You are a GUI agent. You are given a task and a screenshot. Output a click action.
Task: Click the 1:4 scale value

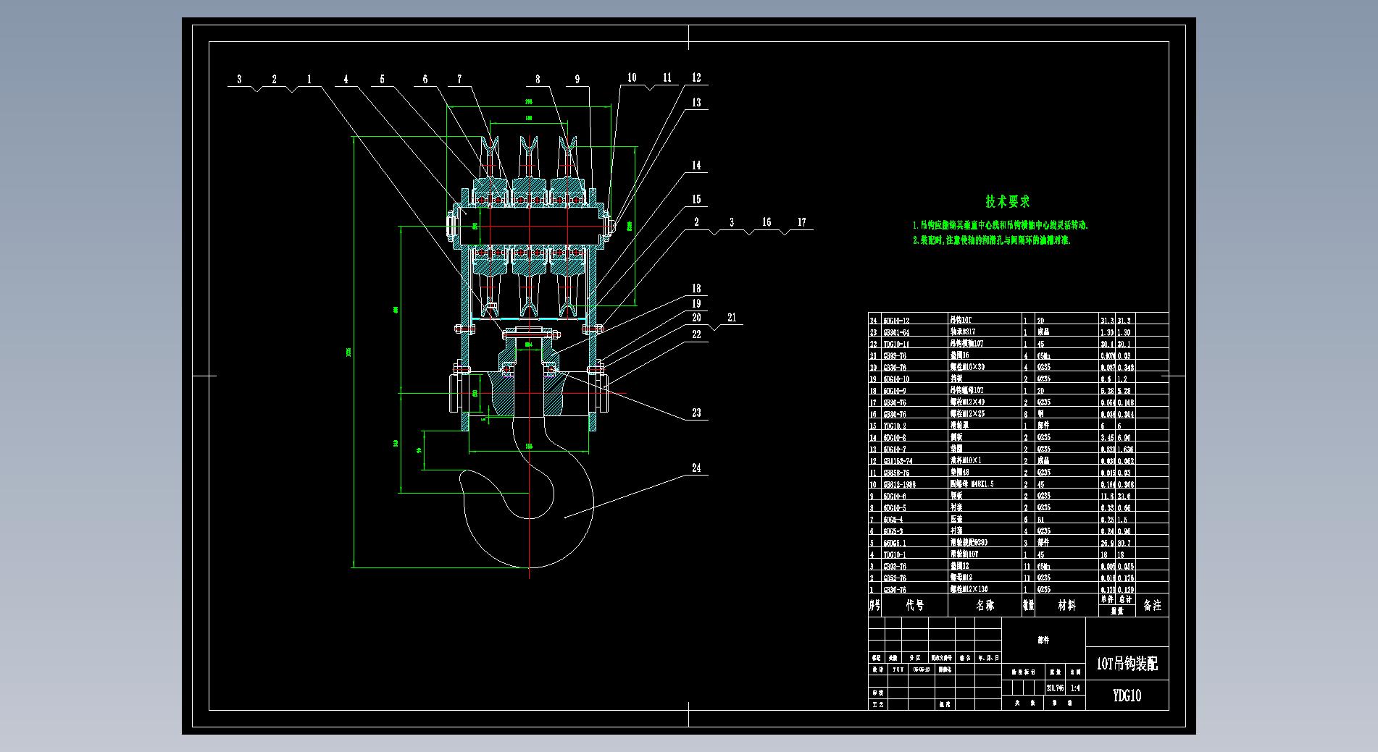1074,688
